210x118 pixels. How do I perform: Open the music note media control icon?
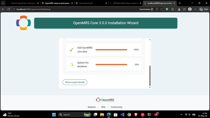pyautogui.click(x=179, y=9)
